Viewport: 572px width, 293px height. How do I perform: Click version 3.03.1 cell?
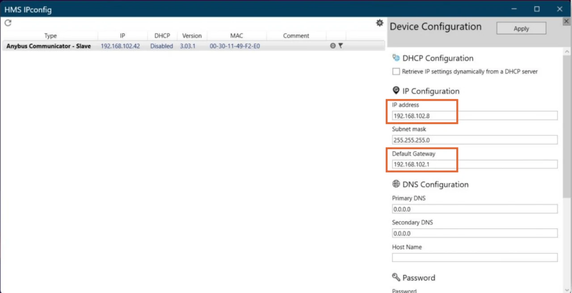[x=188, y=46]
